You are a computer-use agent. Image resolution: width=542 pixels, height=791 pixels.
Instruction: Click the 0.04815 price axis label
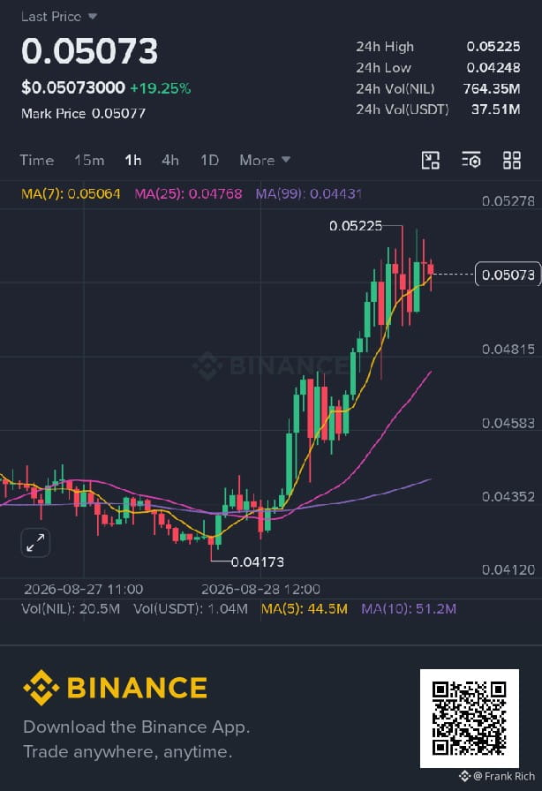pos(508,349)
